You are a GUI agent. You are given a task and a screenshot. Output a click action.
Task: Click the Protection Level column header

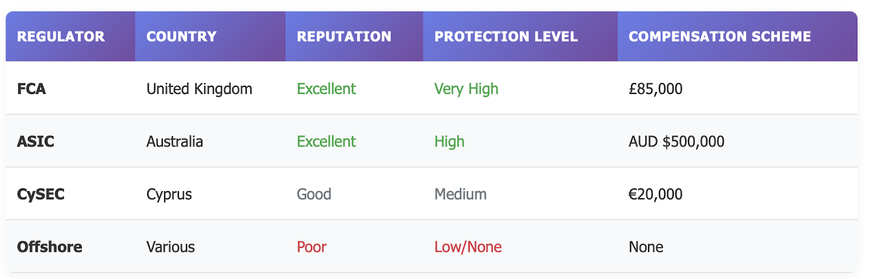tap(506, 37)
